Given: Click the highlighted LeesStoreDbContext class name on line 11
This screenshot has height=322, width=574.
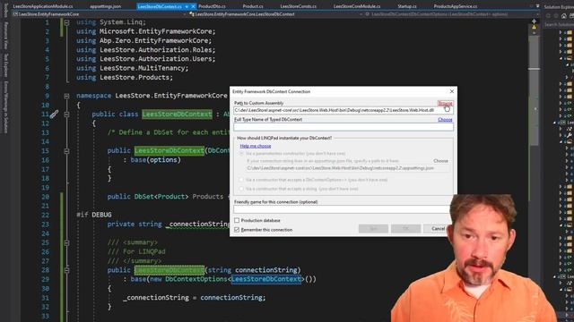Looking at the screenshot, I should (177, 114).
